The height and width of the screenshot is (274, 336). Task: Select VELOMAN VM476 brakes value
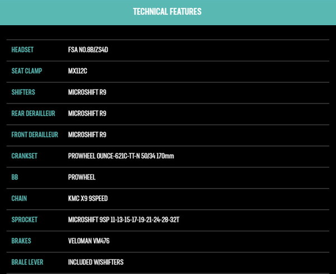(x=91, y=241)
